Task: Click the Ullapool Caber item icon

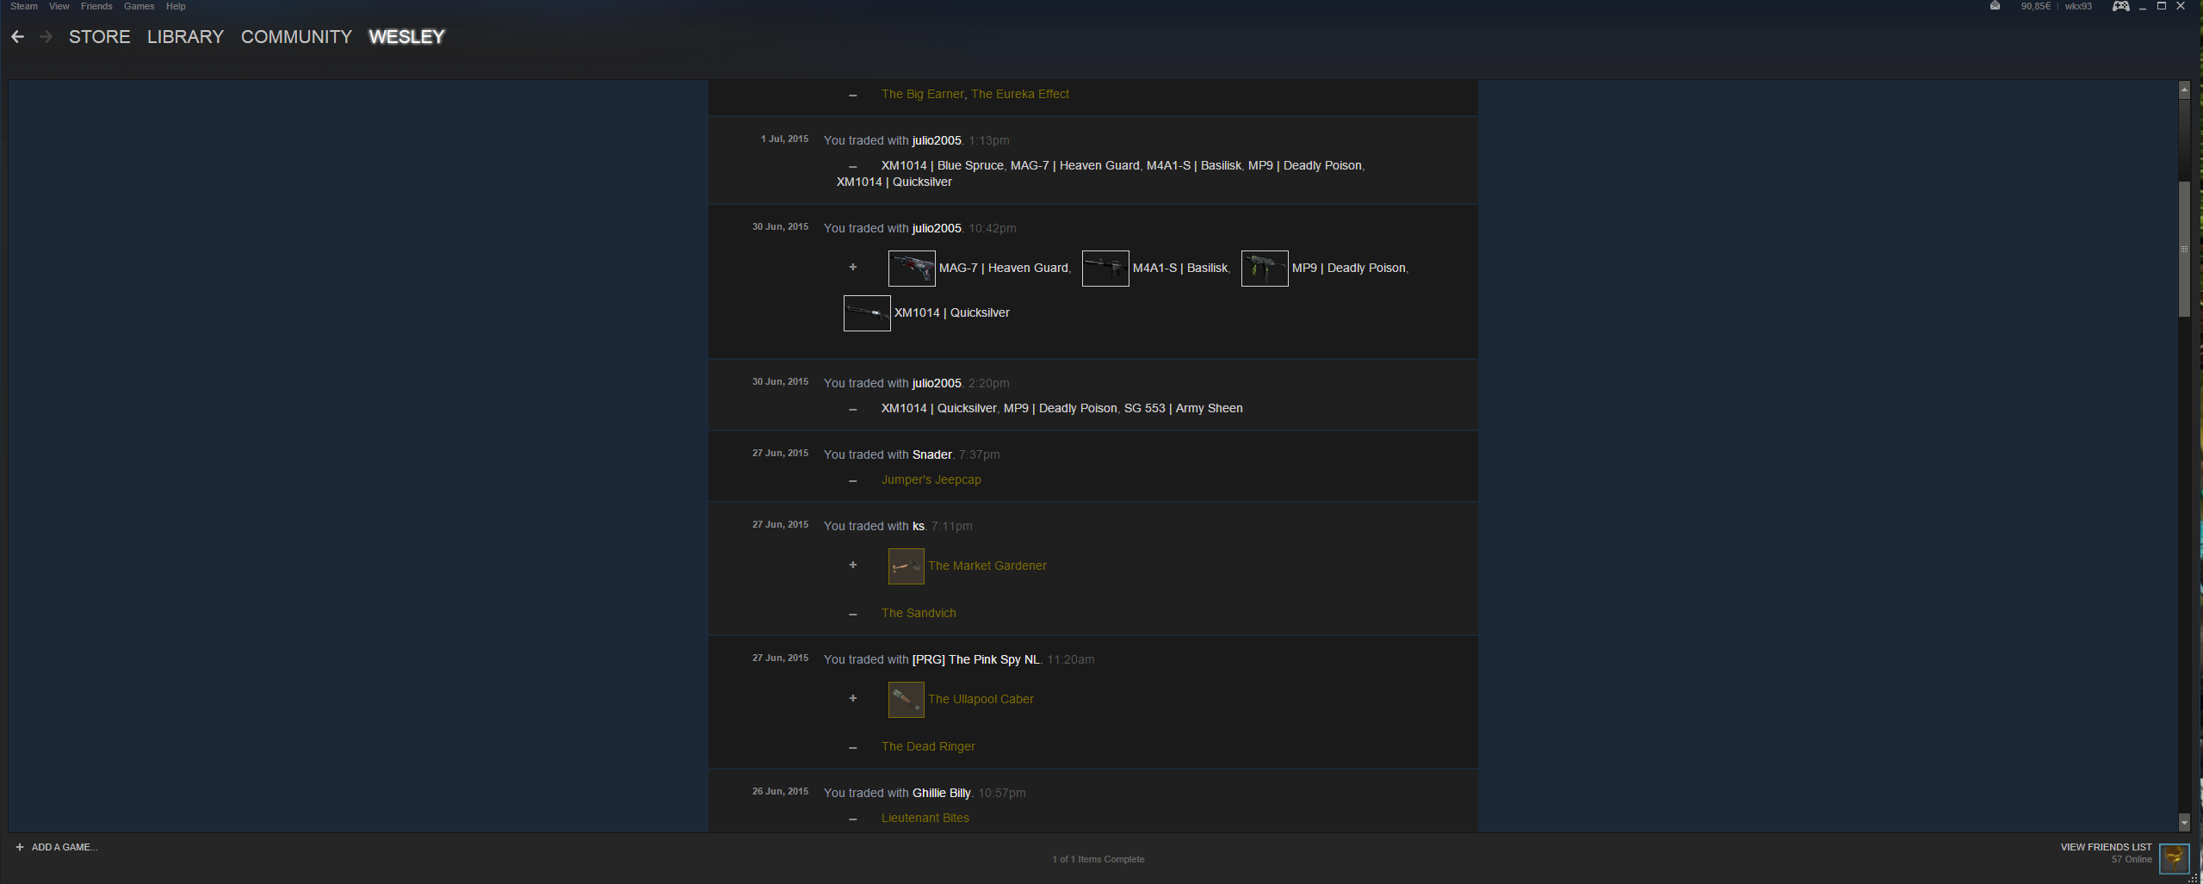Action: 906,700
